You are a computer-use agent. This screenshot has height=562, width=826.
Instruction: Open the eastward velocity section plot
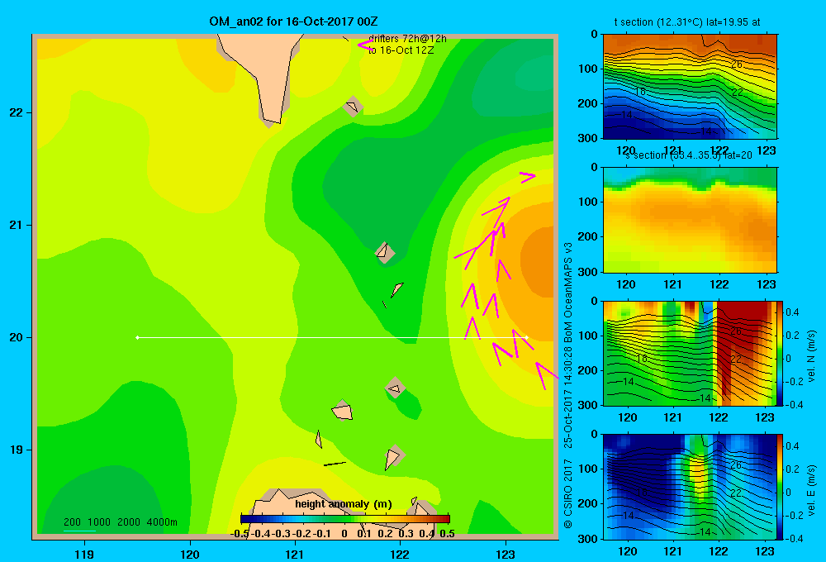(690, 487)
